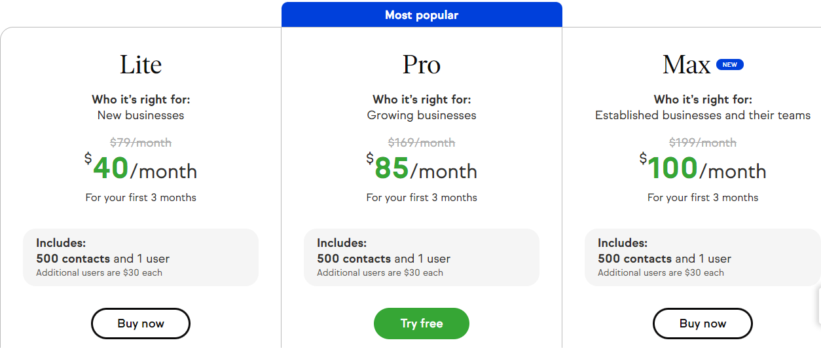Click the green $40/month Lite price

(x=141, y=168)
